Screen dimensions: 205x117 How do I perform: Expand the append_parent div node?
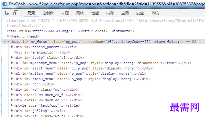12,47
